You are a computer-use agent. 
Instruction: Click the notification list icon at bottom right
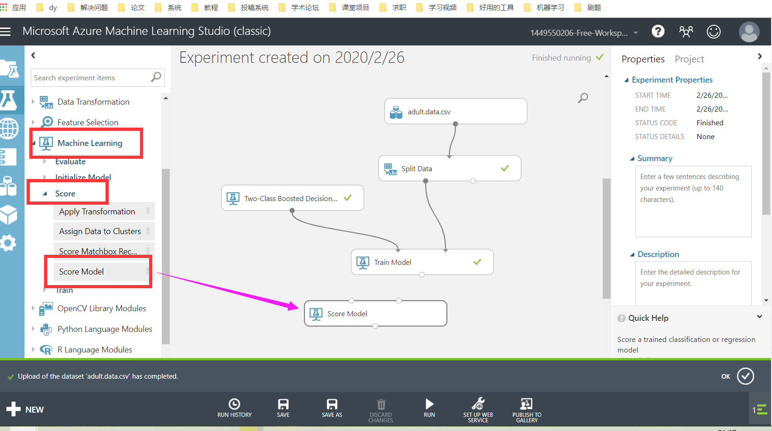tap(761, 409)
